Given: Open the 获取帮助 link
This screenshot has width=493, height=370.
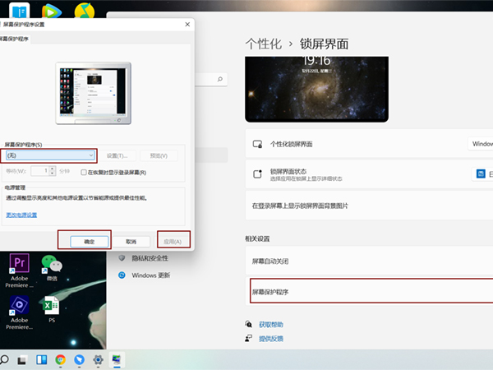Looking at the screenshot, I should pyautogui.click(x=270, y=325).
